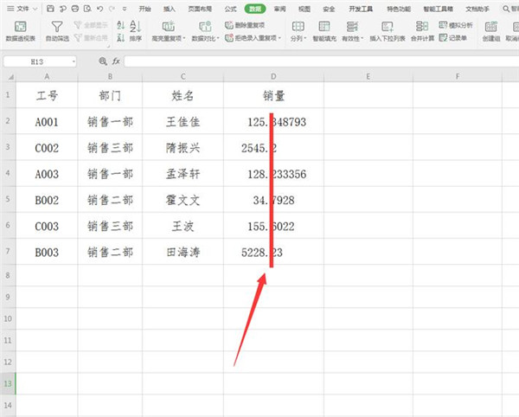
Task: Click the 模拟分析 what-if analysis button
Action: click(x=457, y=25)
